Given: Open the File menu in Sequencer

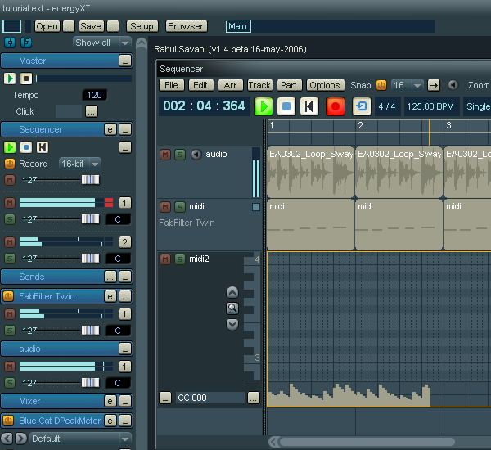Looking at the screenshot, I should [171, 85].
